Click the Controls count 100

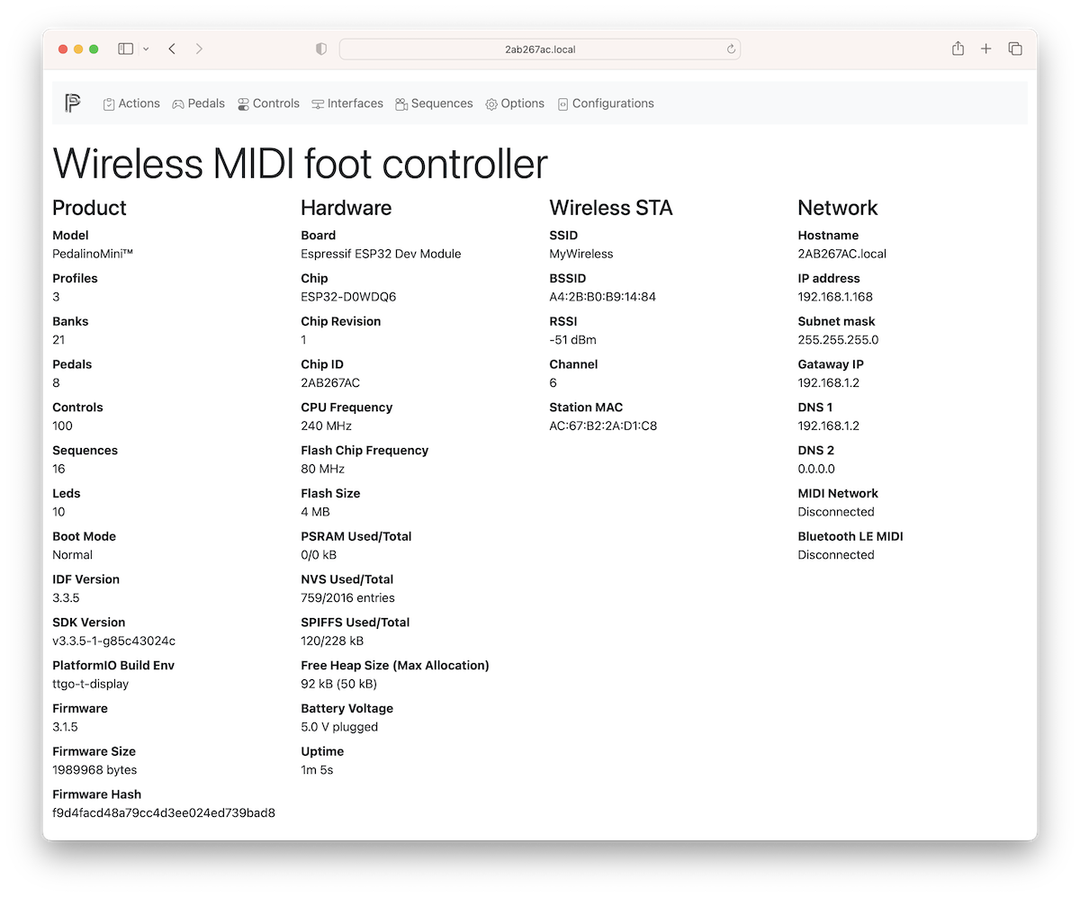tap(62, 426)
